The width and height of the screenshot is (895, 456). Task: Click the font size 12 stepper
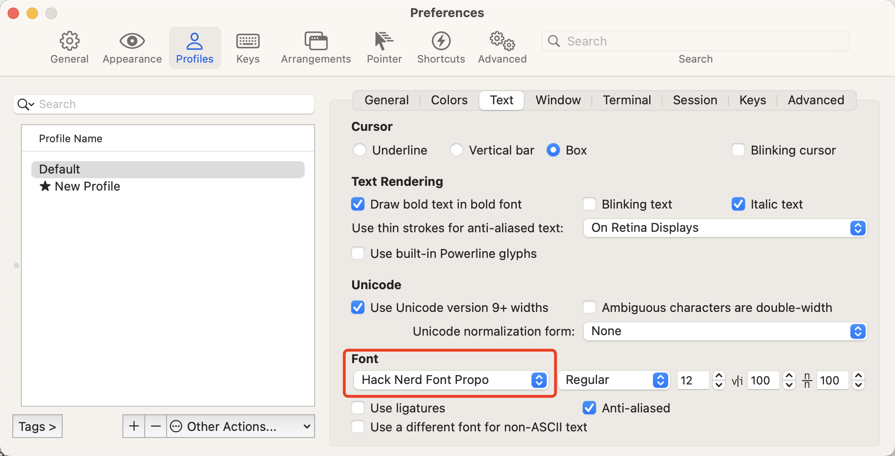[x=719, y=380]
